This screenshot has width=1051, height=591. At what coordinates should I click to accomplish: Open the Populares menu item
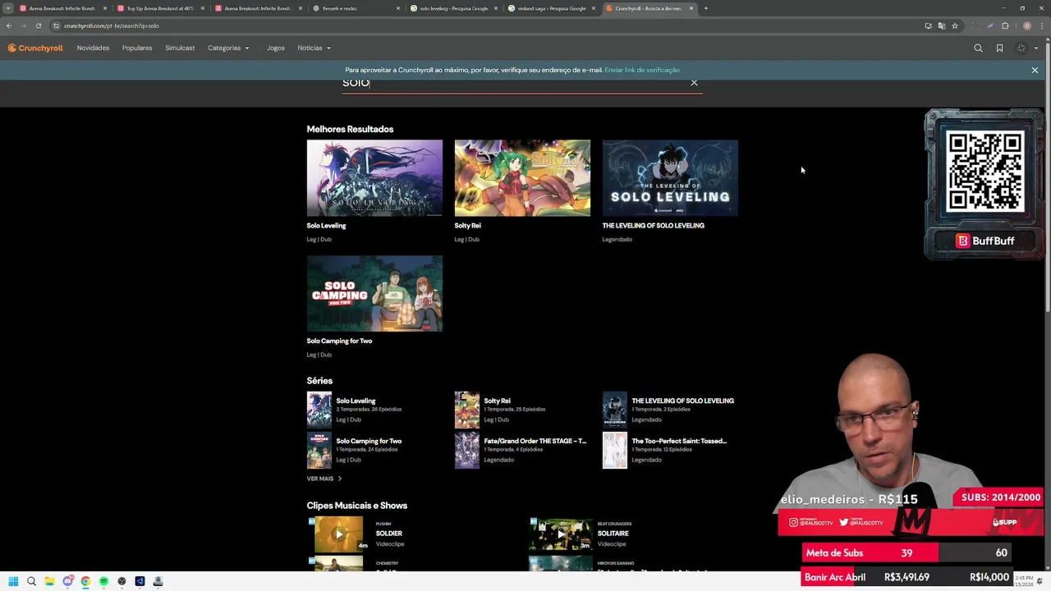pos(137,48)
